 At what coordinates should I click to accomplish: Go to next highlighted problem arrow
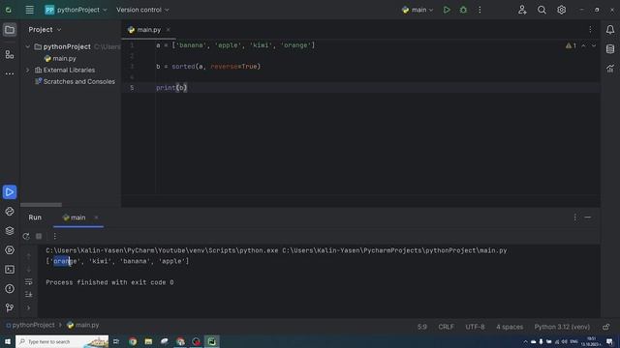pos(594,45)
